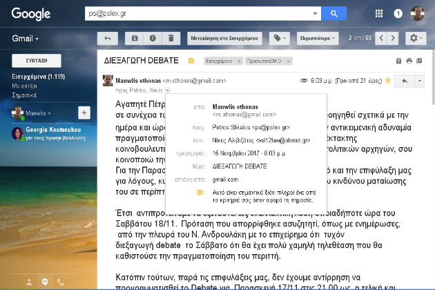Click Μετακίνηση στα Εισερχόμενα button
Image resolution: width=435 pixels, height=290 pixels.
click(x=224, y=38)
